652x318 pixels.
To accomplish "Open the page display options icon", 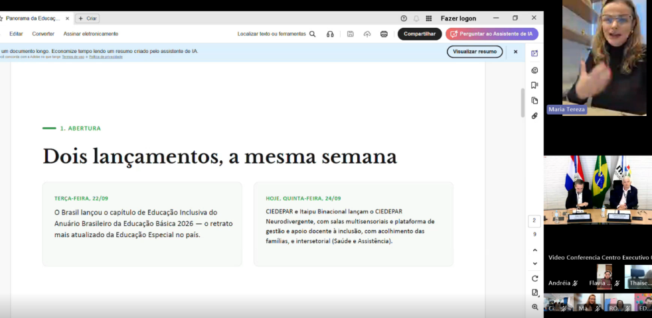I will pyautogui.click(x=534, y=293).
